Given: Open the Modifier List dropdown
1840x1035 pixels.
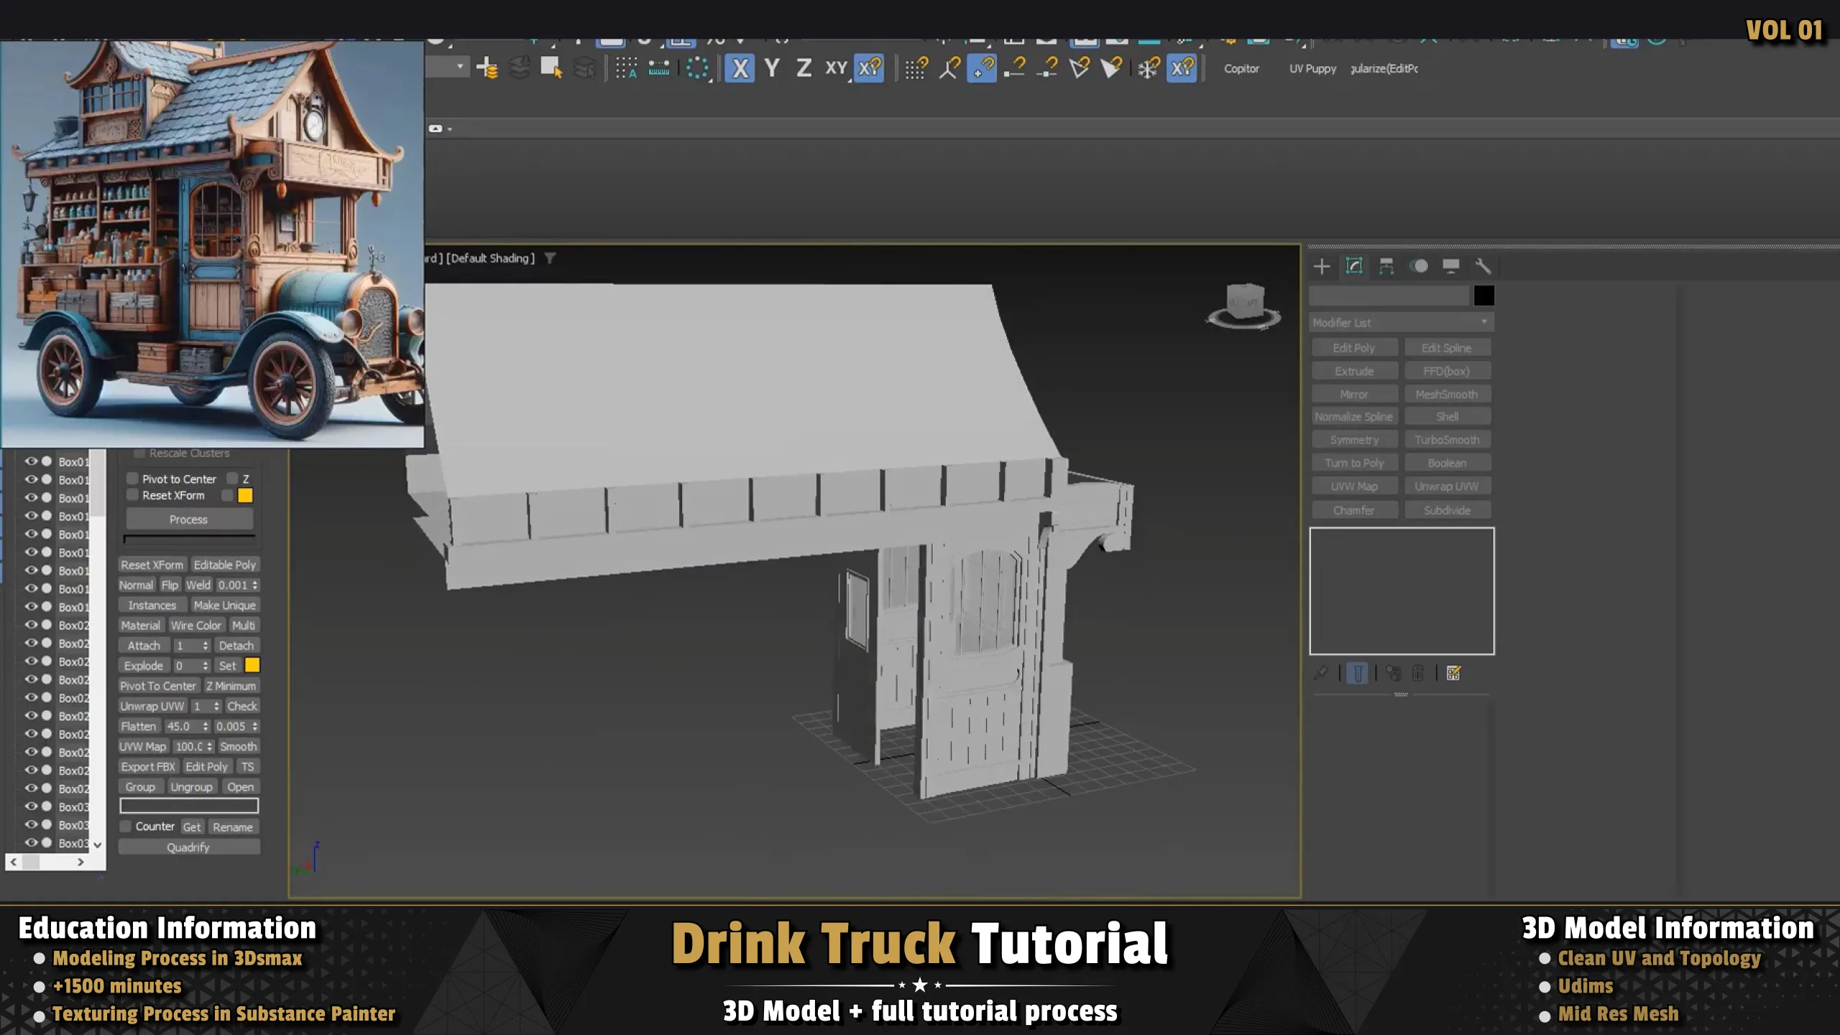Looking at the screenshot, I should coord(1401,323).
